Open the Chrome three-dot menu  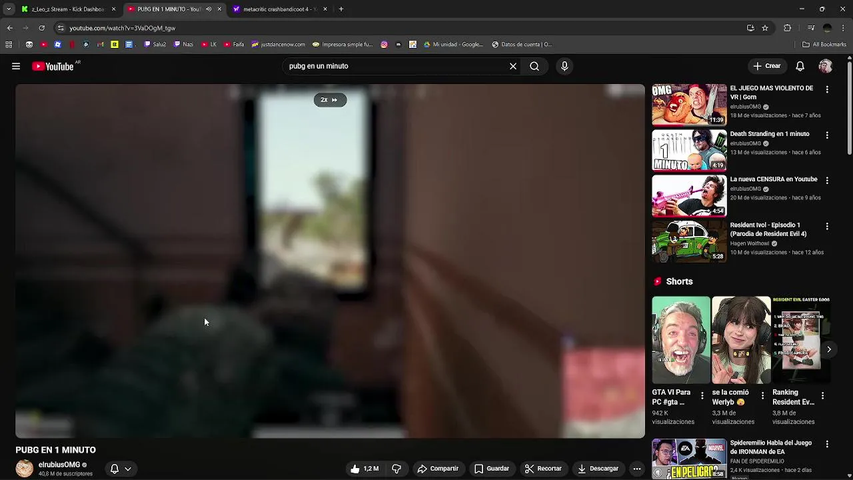pyautogui.click(x=844, y=28)
